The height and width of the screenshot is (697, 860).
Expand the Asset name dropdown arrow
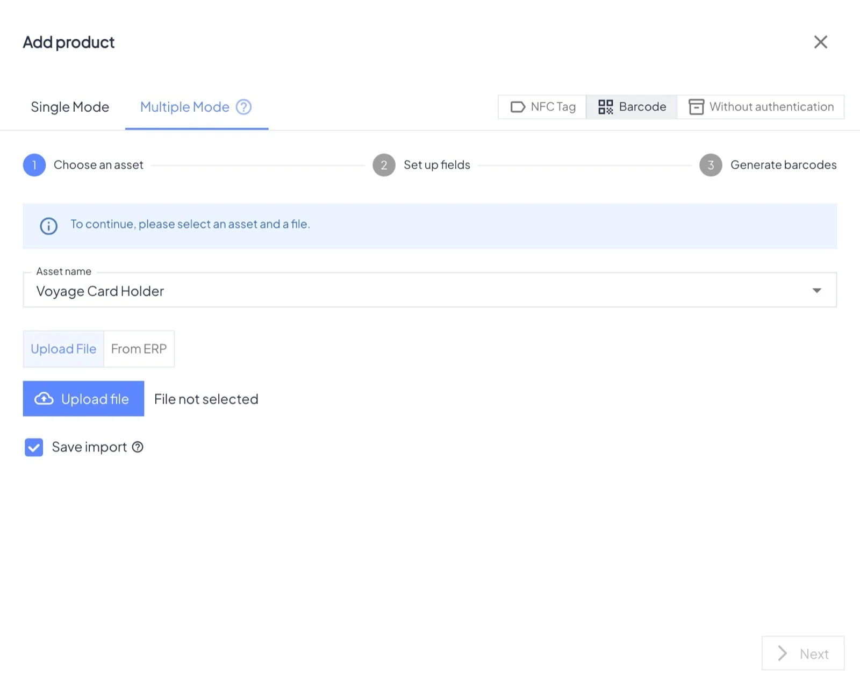click(816, 291)
